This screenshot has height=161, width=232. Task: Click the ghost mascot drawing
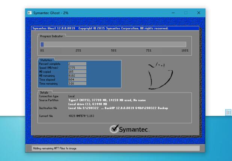pyautogui.click(x=160, y=75)
